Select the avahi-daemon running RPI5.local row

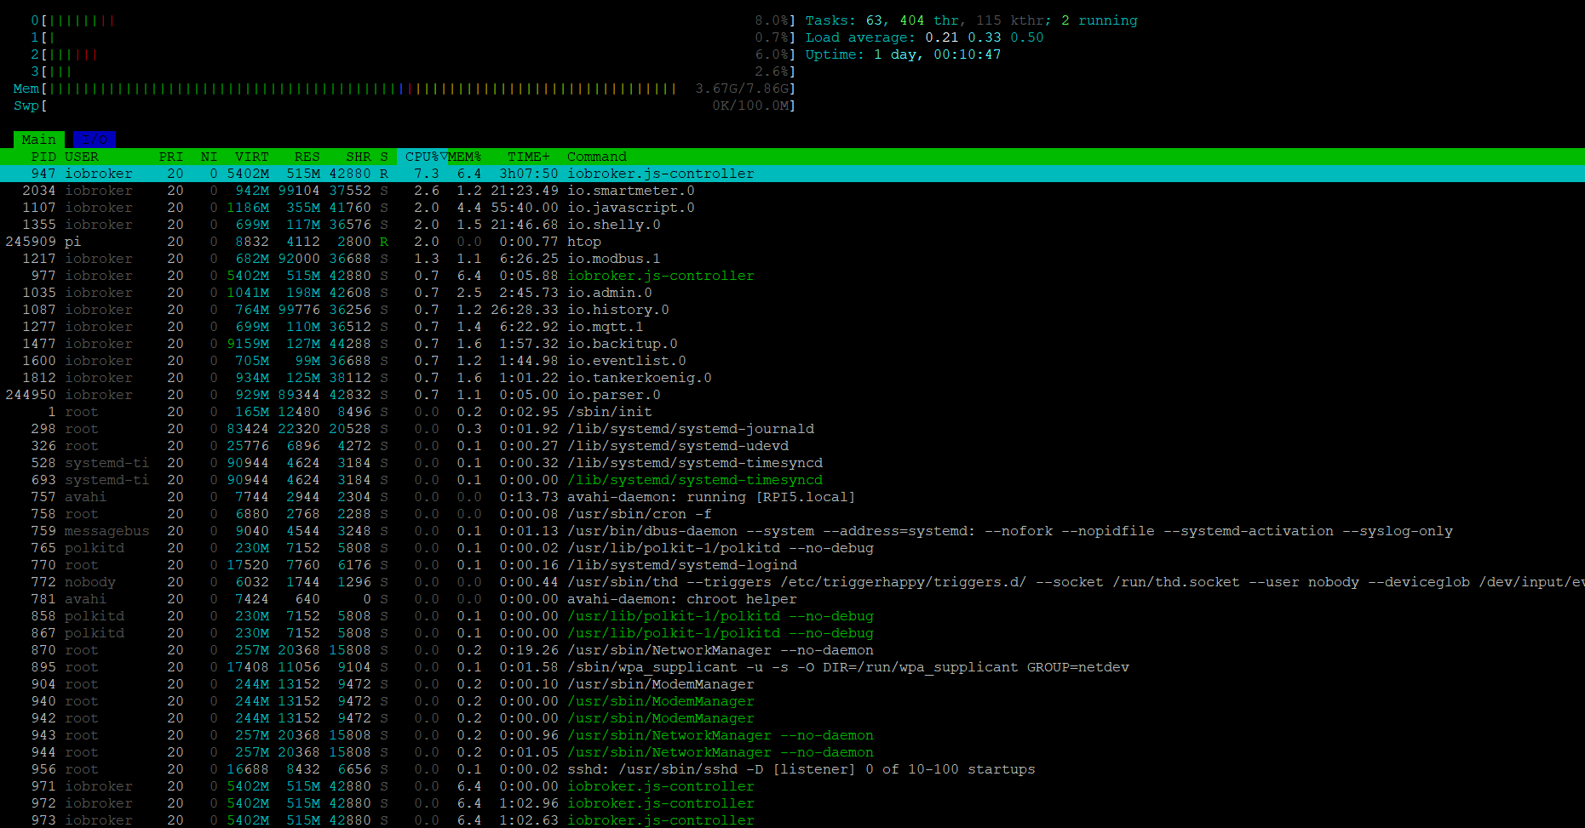(x=792, y=497)
